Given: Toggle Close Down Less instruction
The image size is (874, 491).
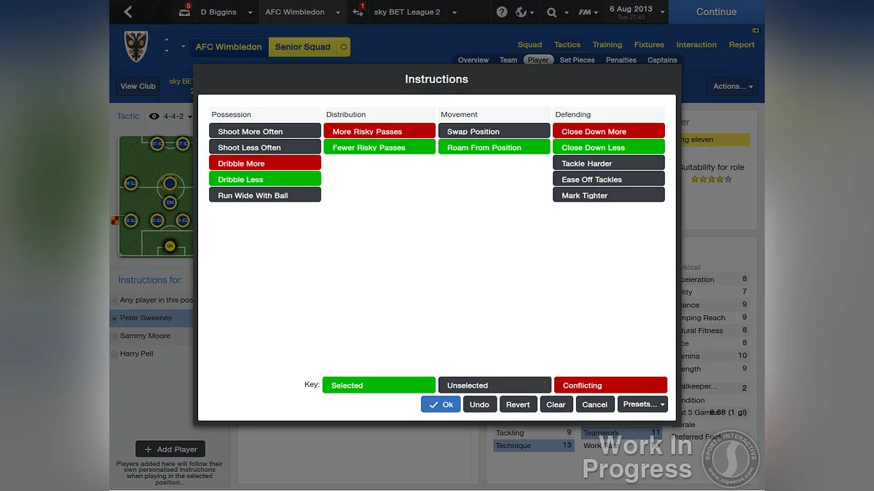Looking at the screenshot, I should coord(609,147).
